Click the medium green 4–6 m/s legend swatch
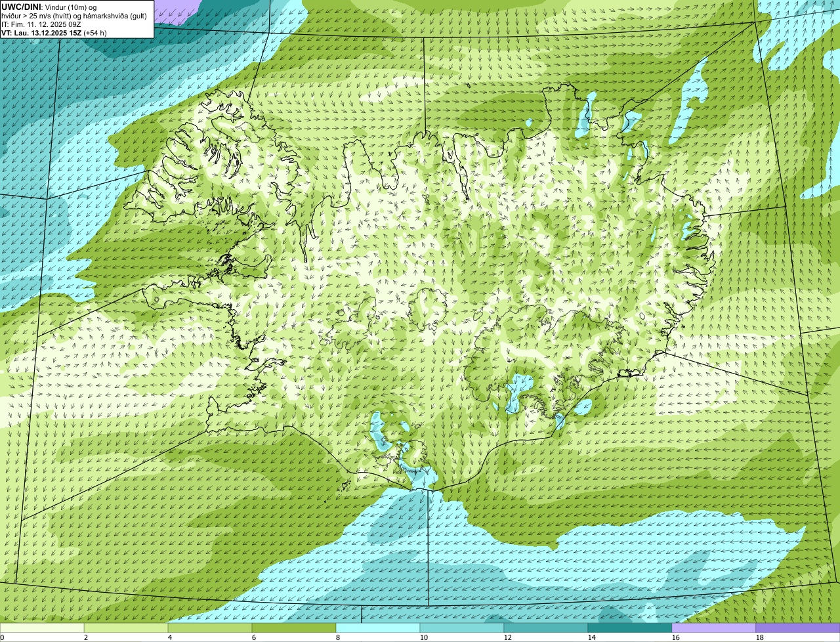Image resolution: width=840 pixels, height=642 pixels. [210, 628]
